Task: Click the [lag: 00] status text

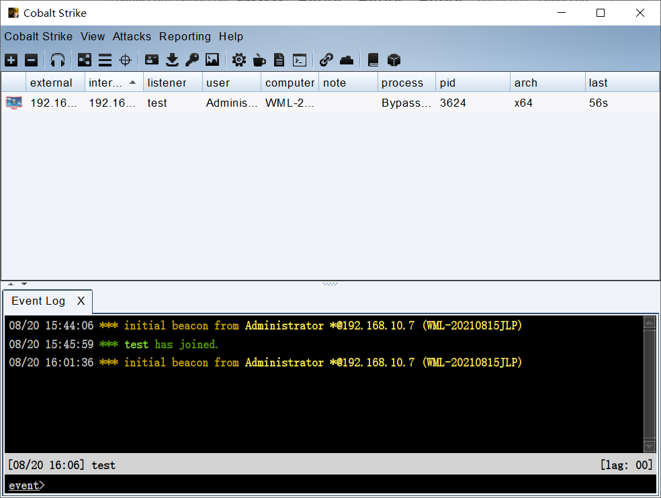Action: point(627,465)
